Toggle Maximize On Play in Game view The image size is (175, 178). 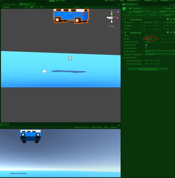(x=82, y=128)
